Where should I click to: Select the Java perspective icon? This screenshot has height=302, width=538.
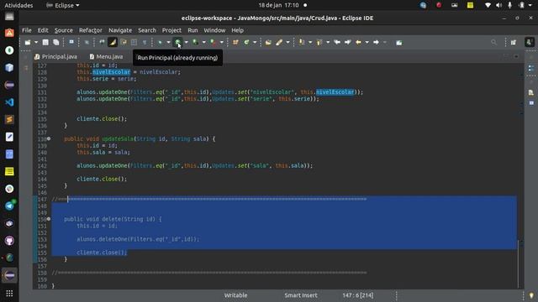[530, 43]
